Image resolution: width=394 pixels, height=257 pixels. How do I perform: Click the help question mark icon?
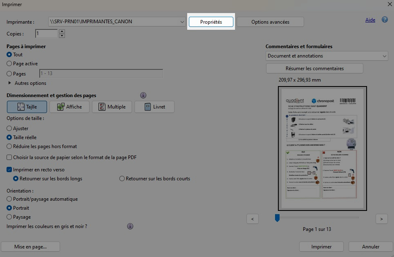[x=385, y=20]
